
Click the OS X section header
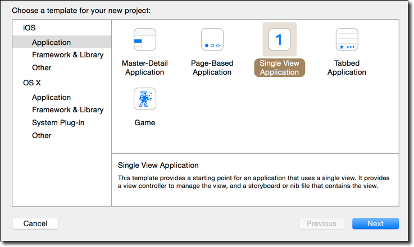(31, 83)
